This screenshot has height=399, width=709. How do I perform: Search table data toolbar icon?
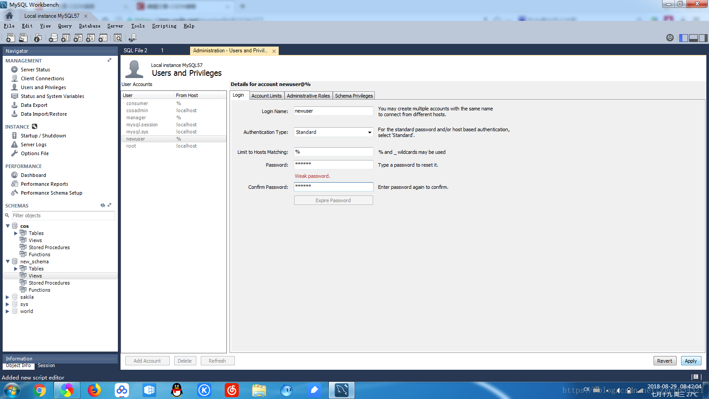pos(118,38)
